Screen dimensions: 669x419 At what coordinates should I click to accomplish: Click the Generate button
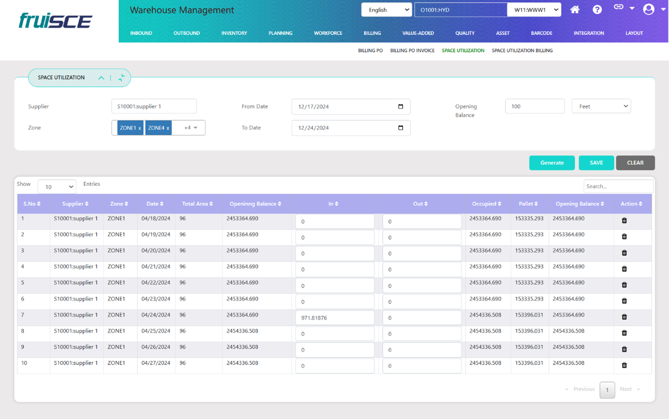552,163
